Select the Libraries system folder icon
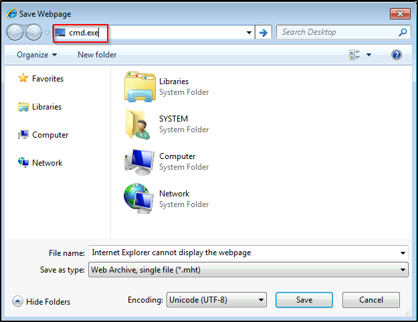The height and width of the screenshot is (322, 418). click(139, 87)
